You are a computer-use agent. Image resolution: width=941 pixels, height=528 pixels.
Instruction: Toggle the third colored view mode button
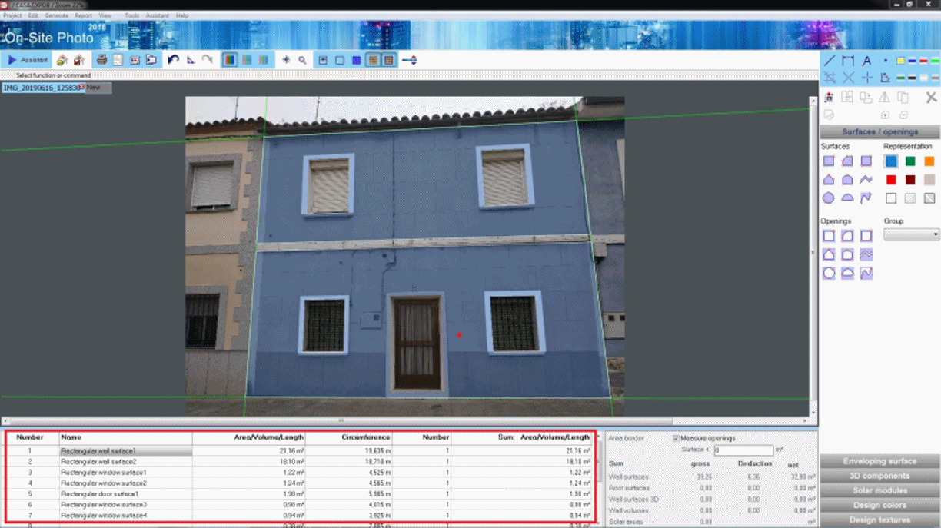click(x=264, y=60)
